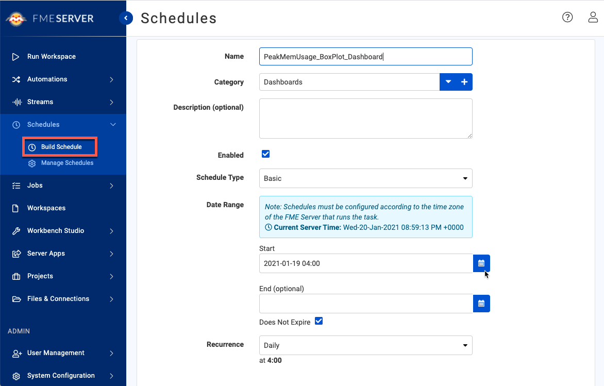Open the Server Apps menu item

pos(63,254)
